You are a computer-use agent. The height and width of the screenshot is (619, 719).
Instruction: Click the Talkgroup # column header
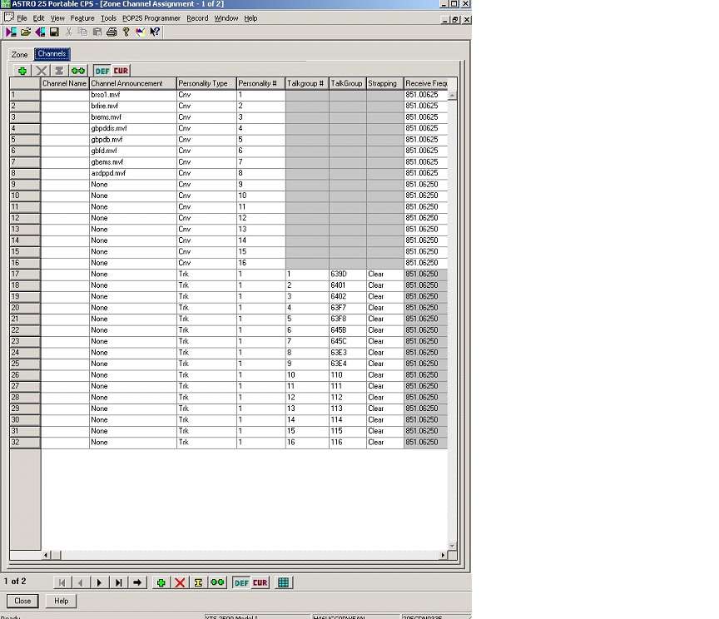coord(307,83)
